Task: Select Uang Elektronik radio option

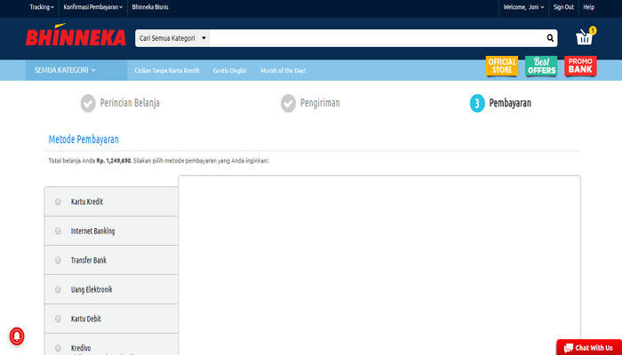Action: coord(59,289)
